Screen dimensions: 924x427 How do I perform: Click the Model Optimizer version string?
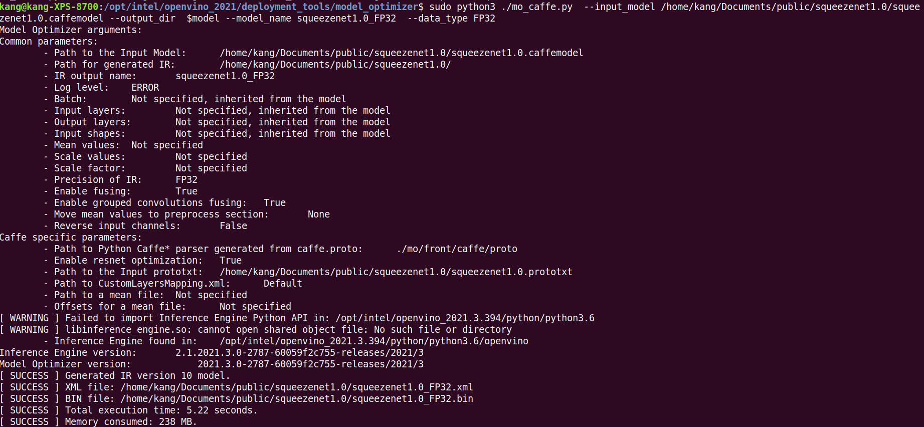pos(310,364)
